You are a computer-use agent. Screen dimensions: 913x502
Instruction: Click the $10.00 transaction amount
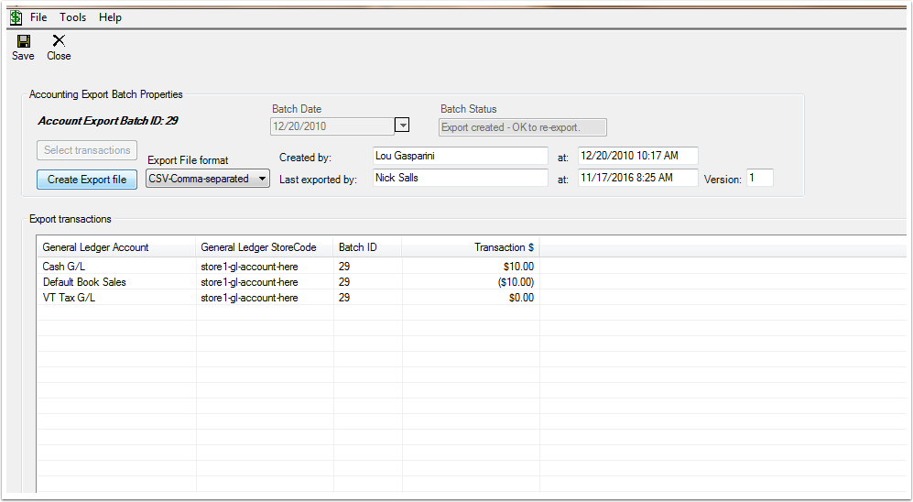518,267
